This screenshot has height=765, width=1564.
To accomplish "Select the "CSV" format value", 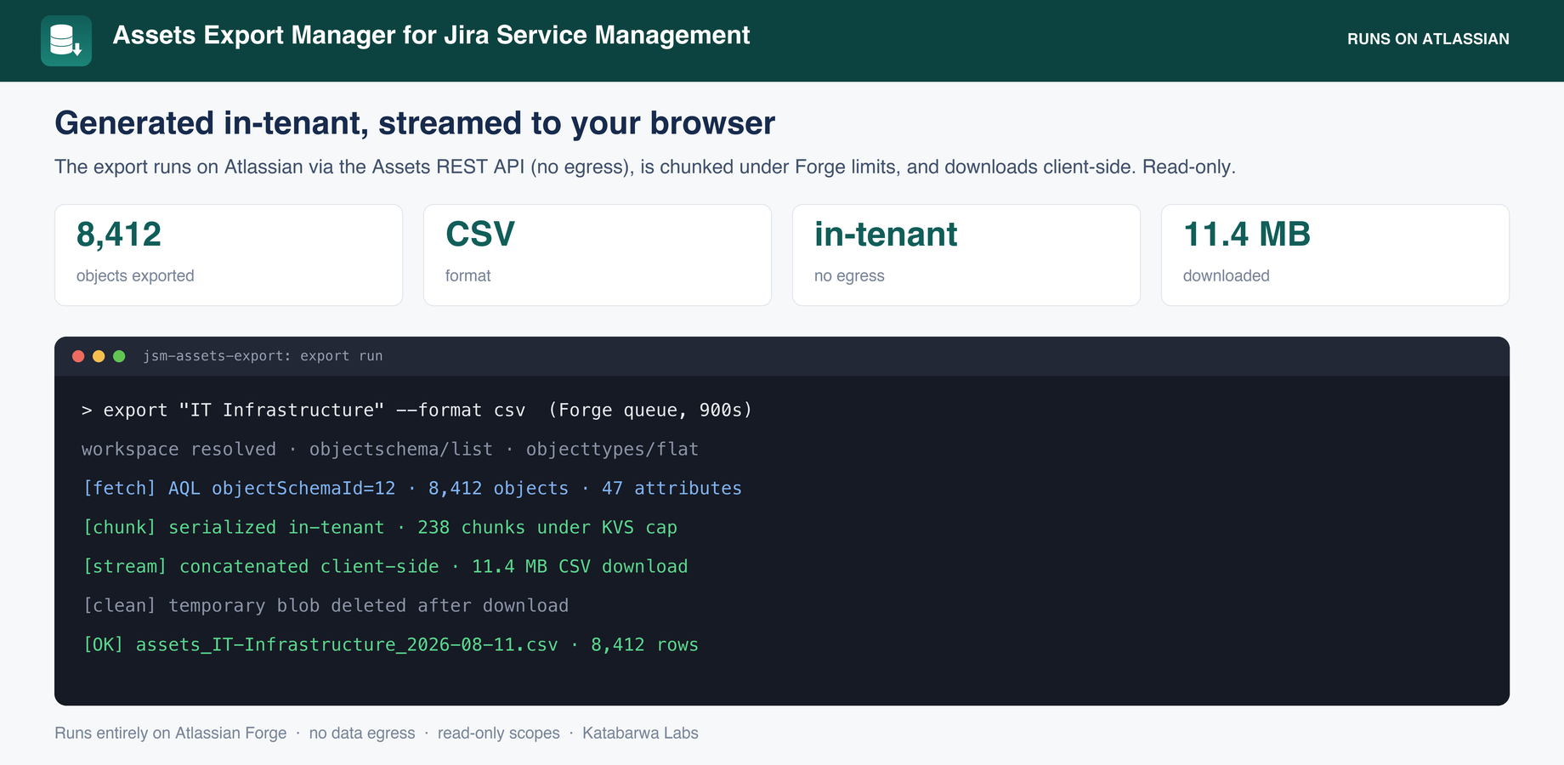I will coord(480,235).
